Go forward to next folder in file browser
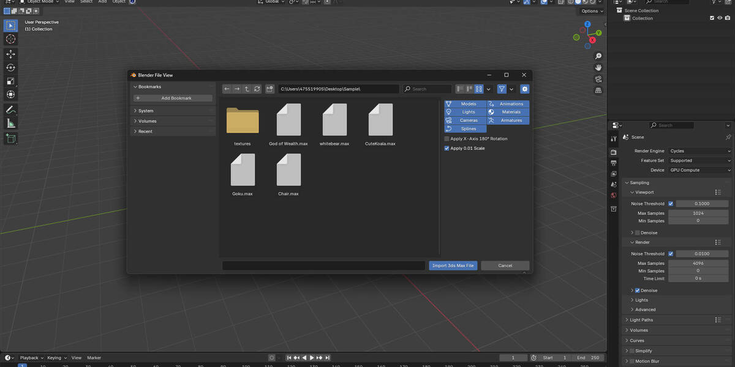 (237, 89)
